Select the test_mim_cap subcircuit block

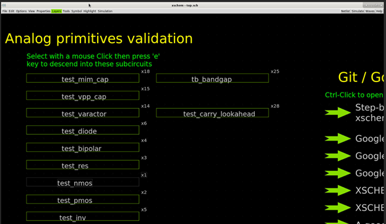83,78
